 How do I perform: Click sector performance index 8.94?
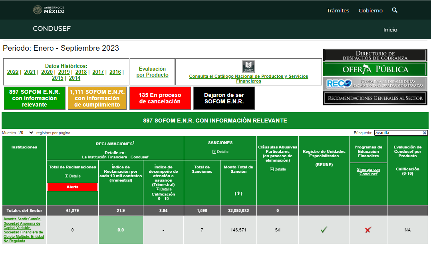163,211
